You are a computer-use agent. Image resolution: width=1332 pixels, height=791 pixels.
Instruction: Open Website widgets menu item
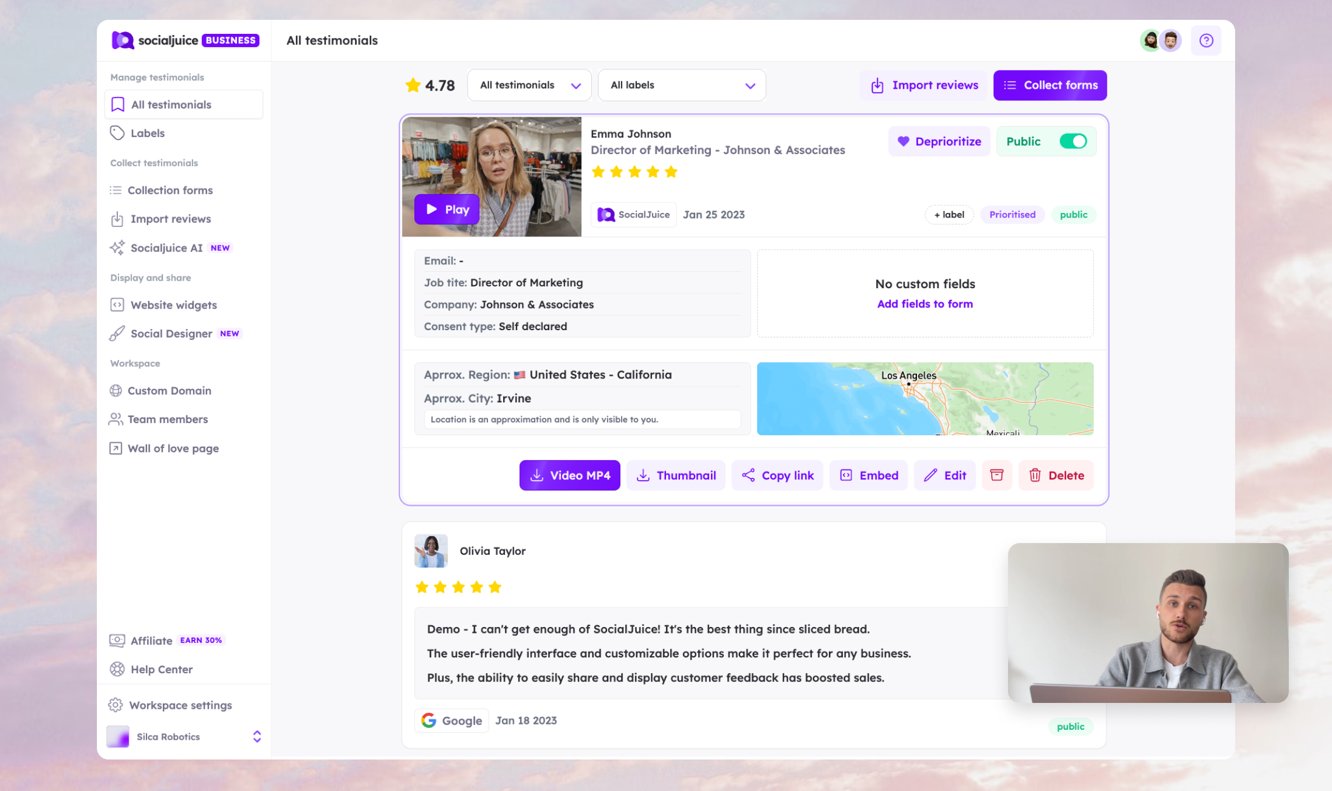[173, 305]
